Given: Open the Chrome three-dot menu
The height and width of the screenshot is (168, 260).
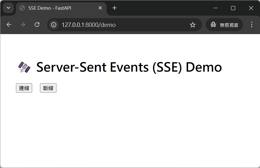Looking at the screenshot, I should pyautogui.click(x=252, y=25).
